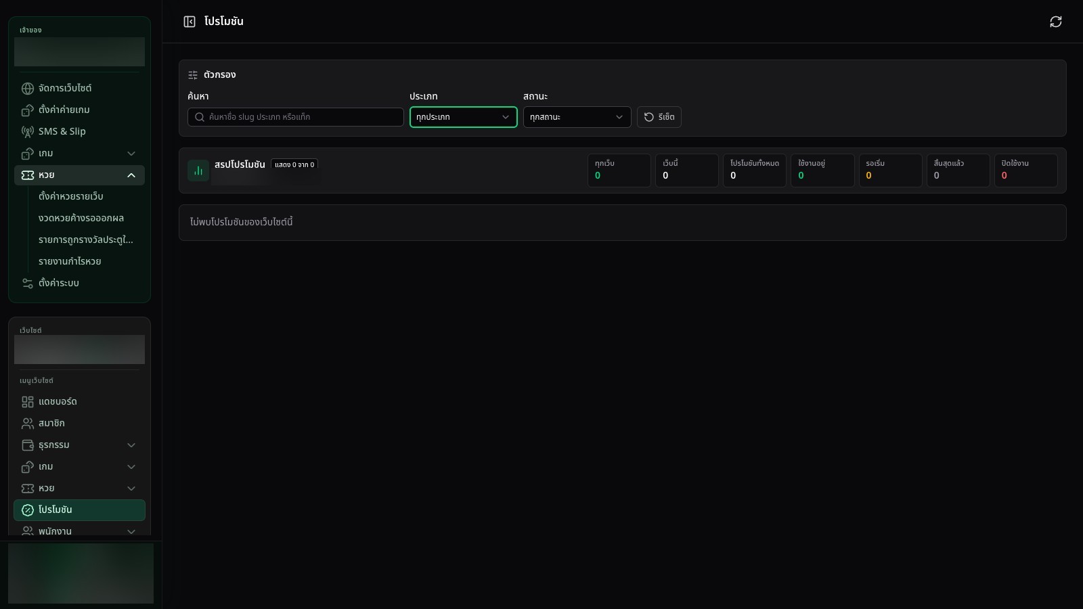Open จัดการเว็บไซต์ via globe icon
1083x609 pixels.
pos(28,89)
